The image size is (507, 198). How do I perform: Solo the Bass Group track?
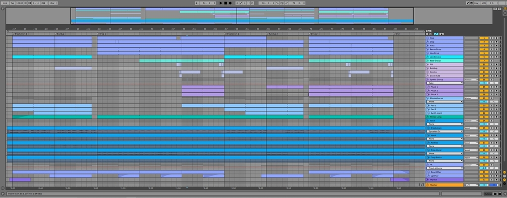click(x=491, y=61)
